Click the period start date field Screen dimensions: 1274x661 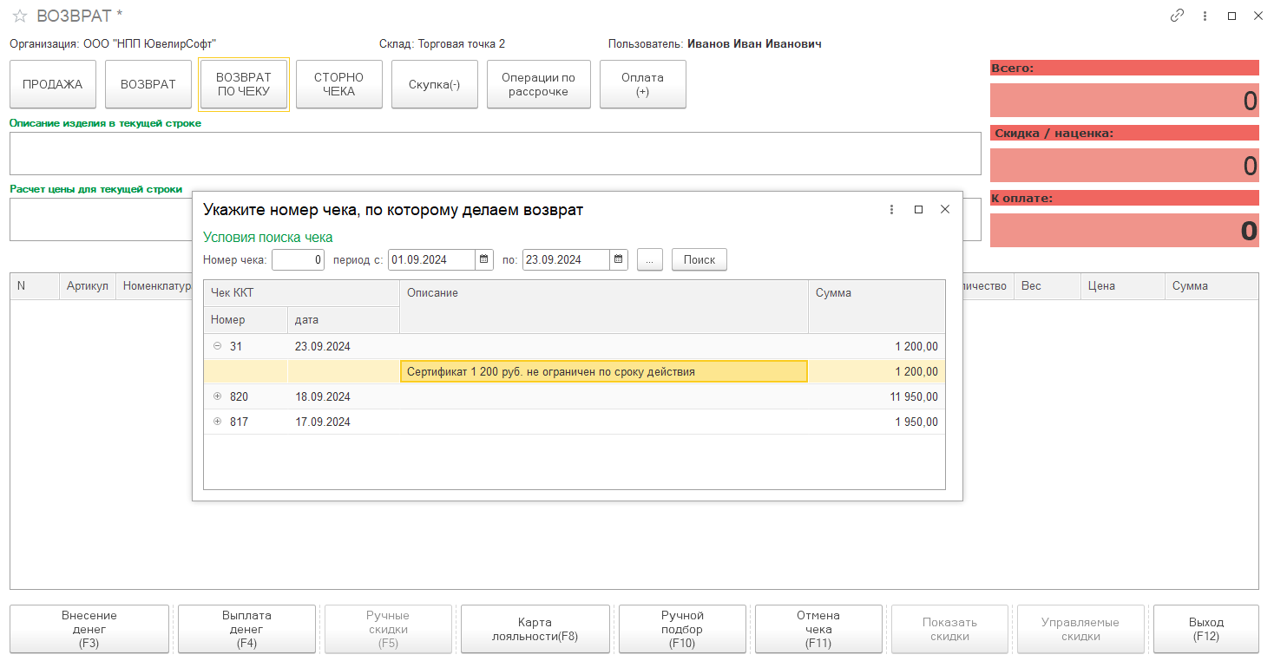[432, 259]
